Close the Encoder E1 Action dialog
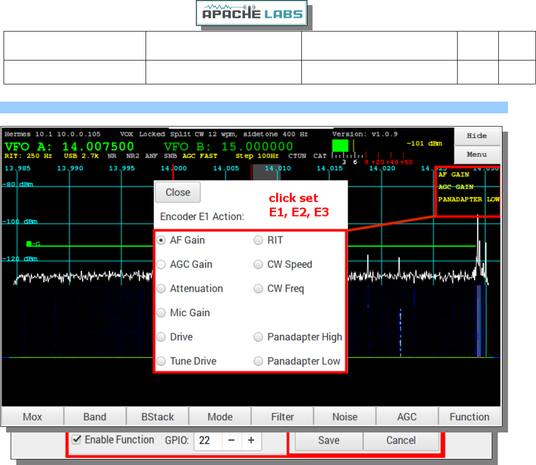 pyautogui.click(x=178, y=192)
